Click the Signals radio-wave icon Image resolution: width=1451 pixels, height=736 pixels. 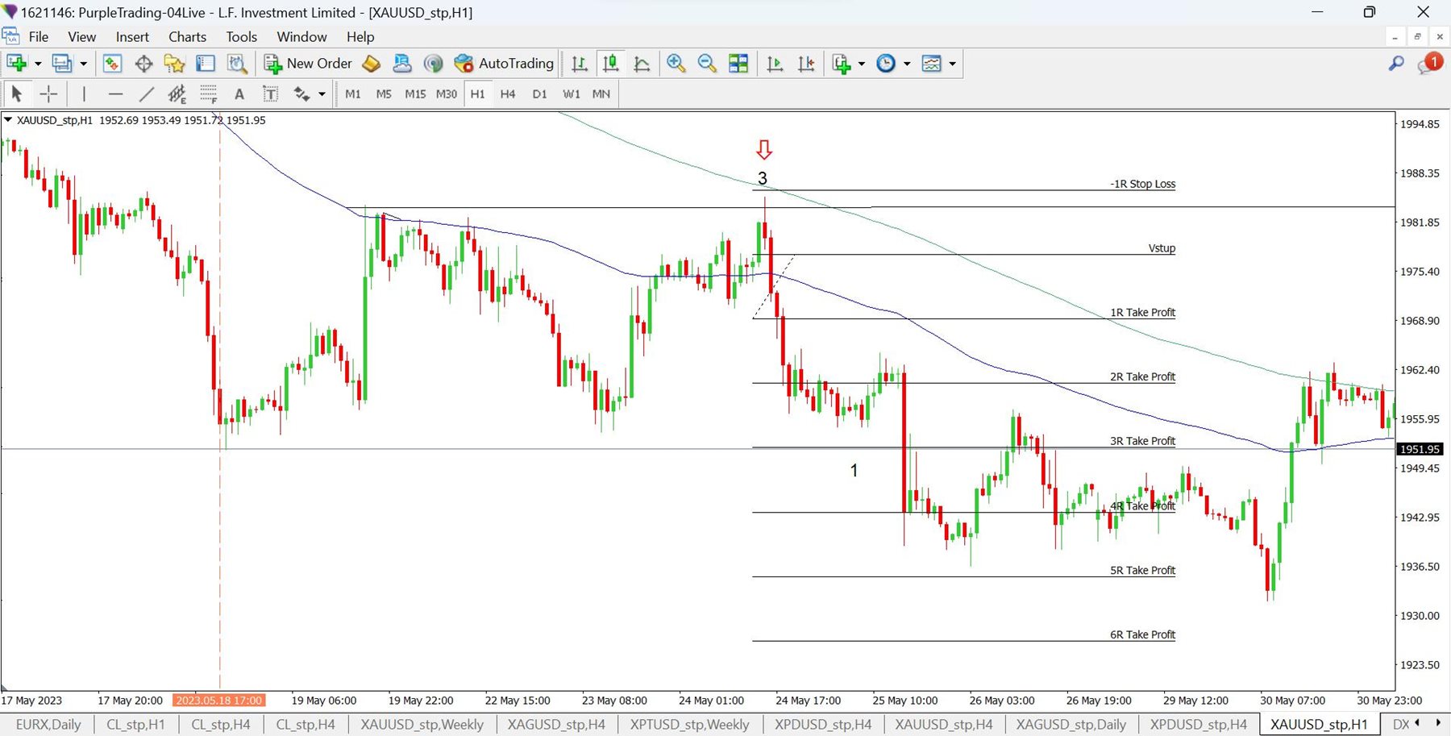pyautogui.click(x=434, y=64)
